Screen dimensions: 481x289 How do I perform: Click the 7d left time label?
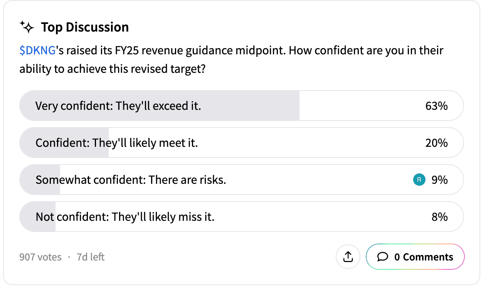[91, 257]
